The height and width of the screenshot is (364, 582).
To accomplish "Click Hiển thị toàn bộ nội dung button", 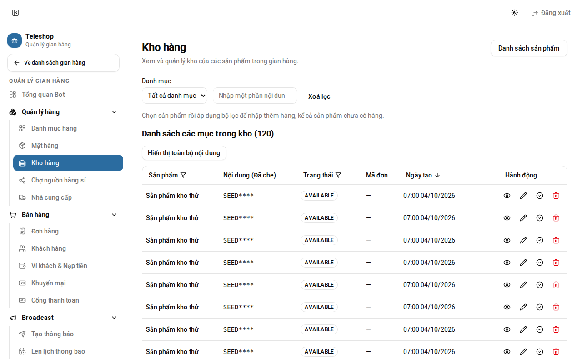I will [x=184, y=153].
